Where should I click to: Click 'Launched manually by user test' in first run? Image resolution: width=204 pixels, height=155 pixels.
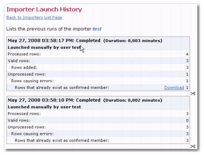tap(44, 47)
